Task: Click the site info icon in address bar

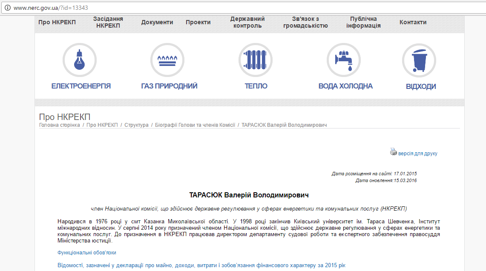Action: [7, 8]
